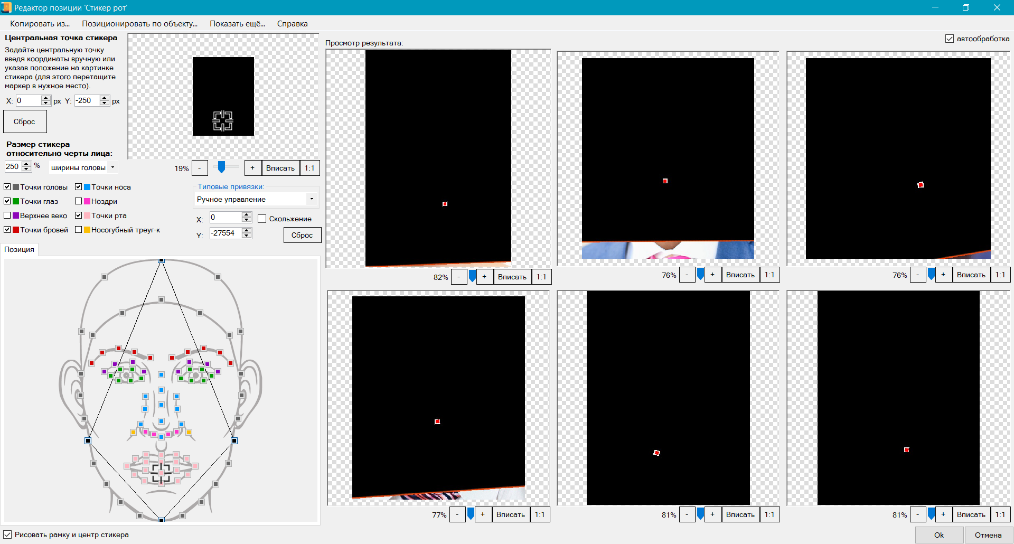Click the center point Y field showing -250
The width and height of the screenshot is (1014, 544).
(x=87, y=100)
